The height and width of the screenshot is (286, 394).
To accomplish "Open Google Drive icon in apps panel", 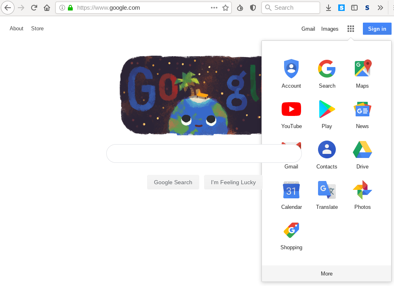I will [x=362, y=149].
